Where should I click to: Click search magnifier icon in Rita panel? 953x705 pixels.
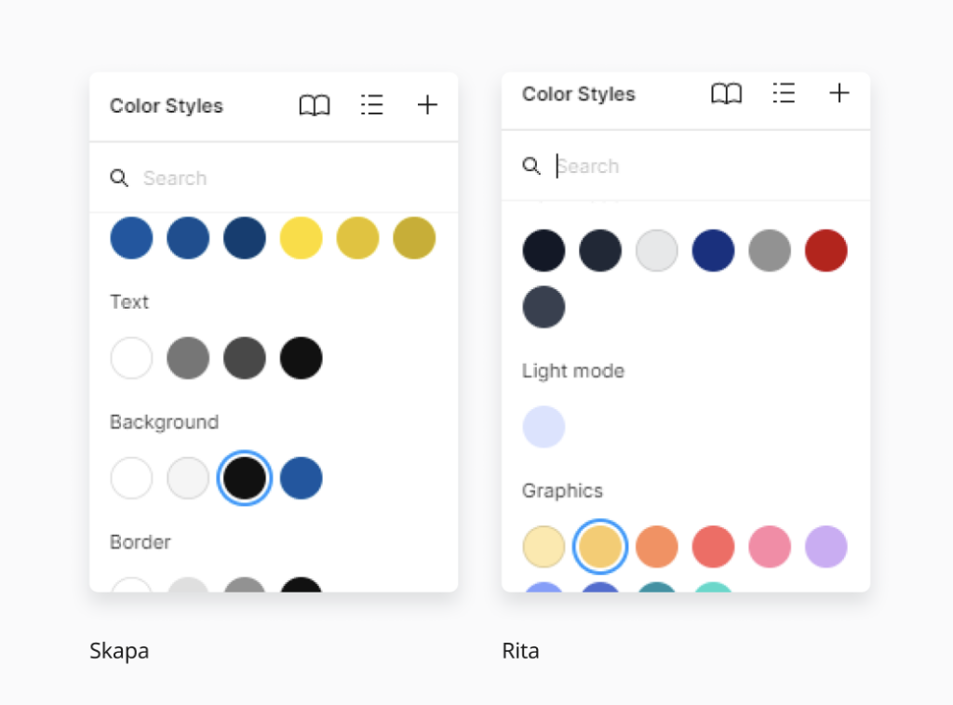531,166
